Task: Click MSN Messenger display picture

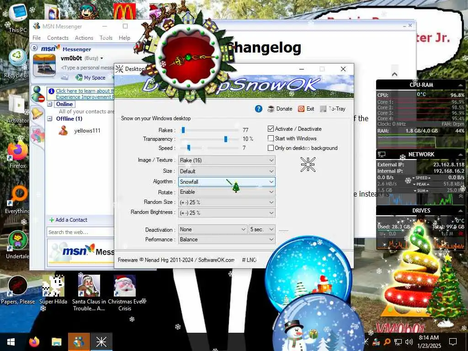Action: [44, 65]
